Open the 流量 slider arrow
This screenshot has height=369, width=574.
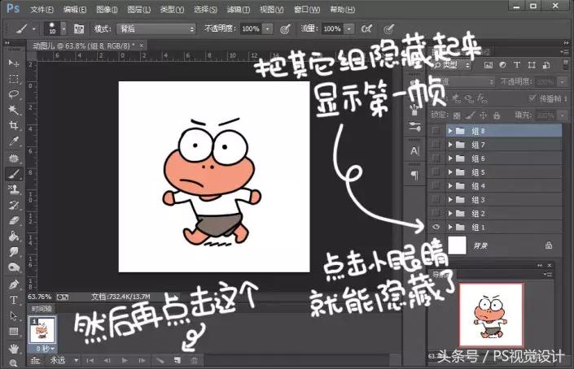349,29
